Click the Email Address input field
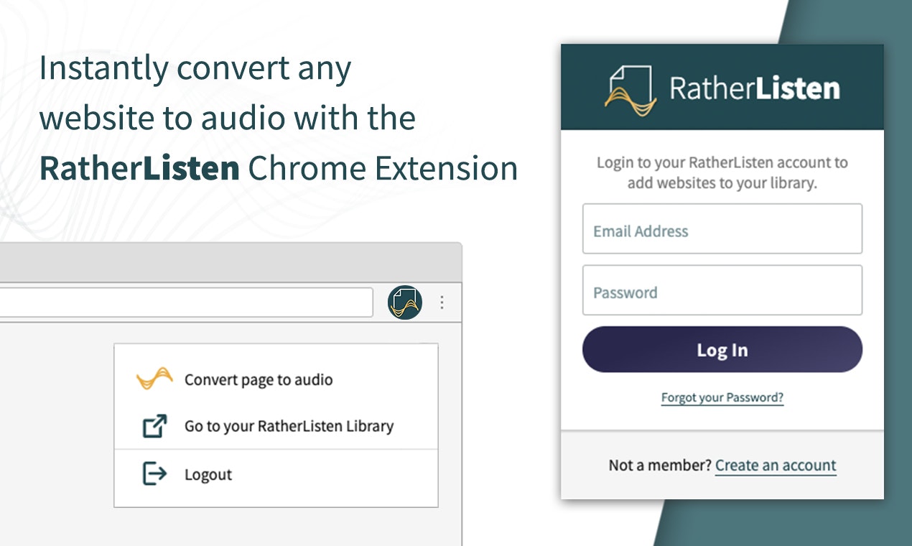The height and width of the screenshot is (546, 912). 722,230
